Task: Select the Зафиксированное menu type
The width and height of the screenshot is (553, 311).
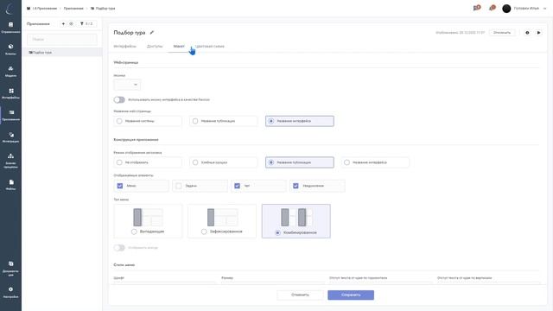Action: click(x=204, y=232)
